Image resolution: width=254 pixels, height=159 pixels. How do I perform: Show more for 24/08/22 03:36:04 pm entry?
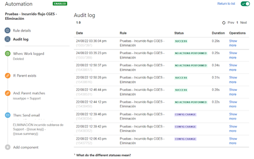pyautogui.click(x=233, y=43)
